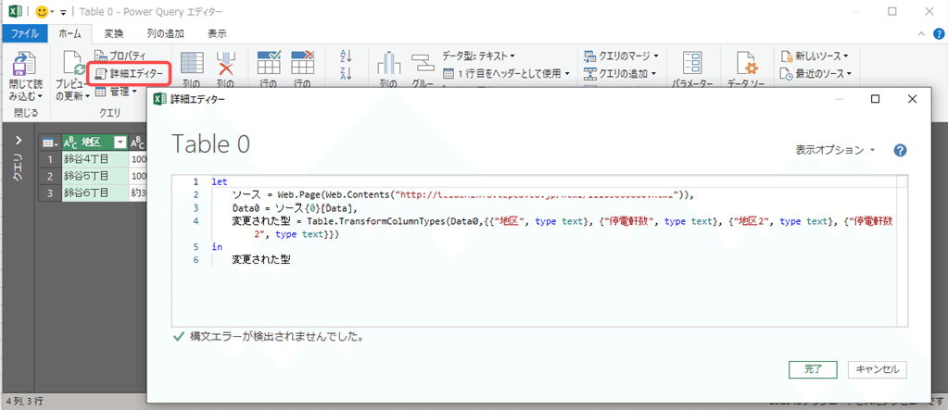Open filter dropdown on 地区 column
The width and height of the screenshot is (948, 410).
pos(120,143)
